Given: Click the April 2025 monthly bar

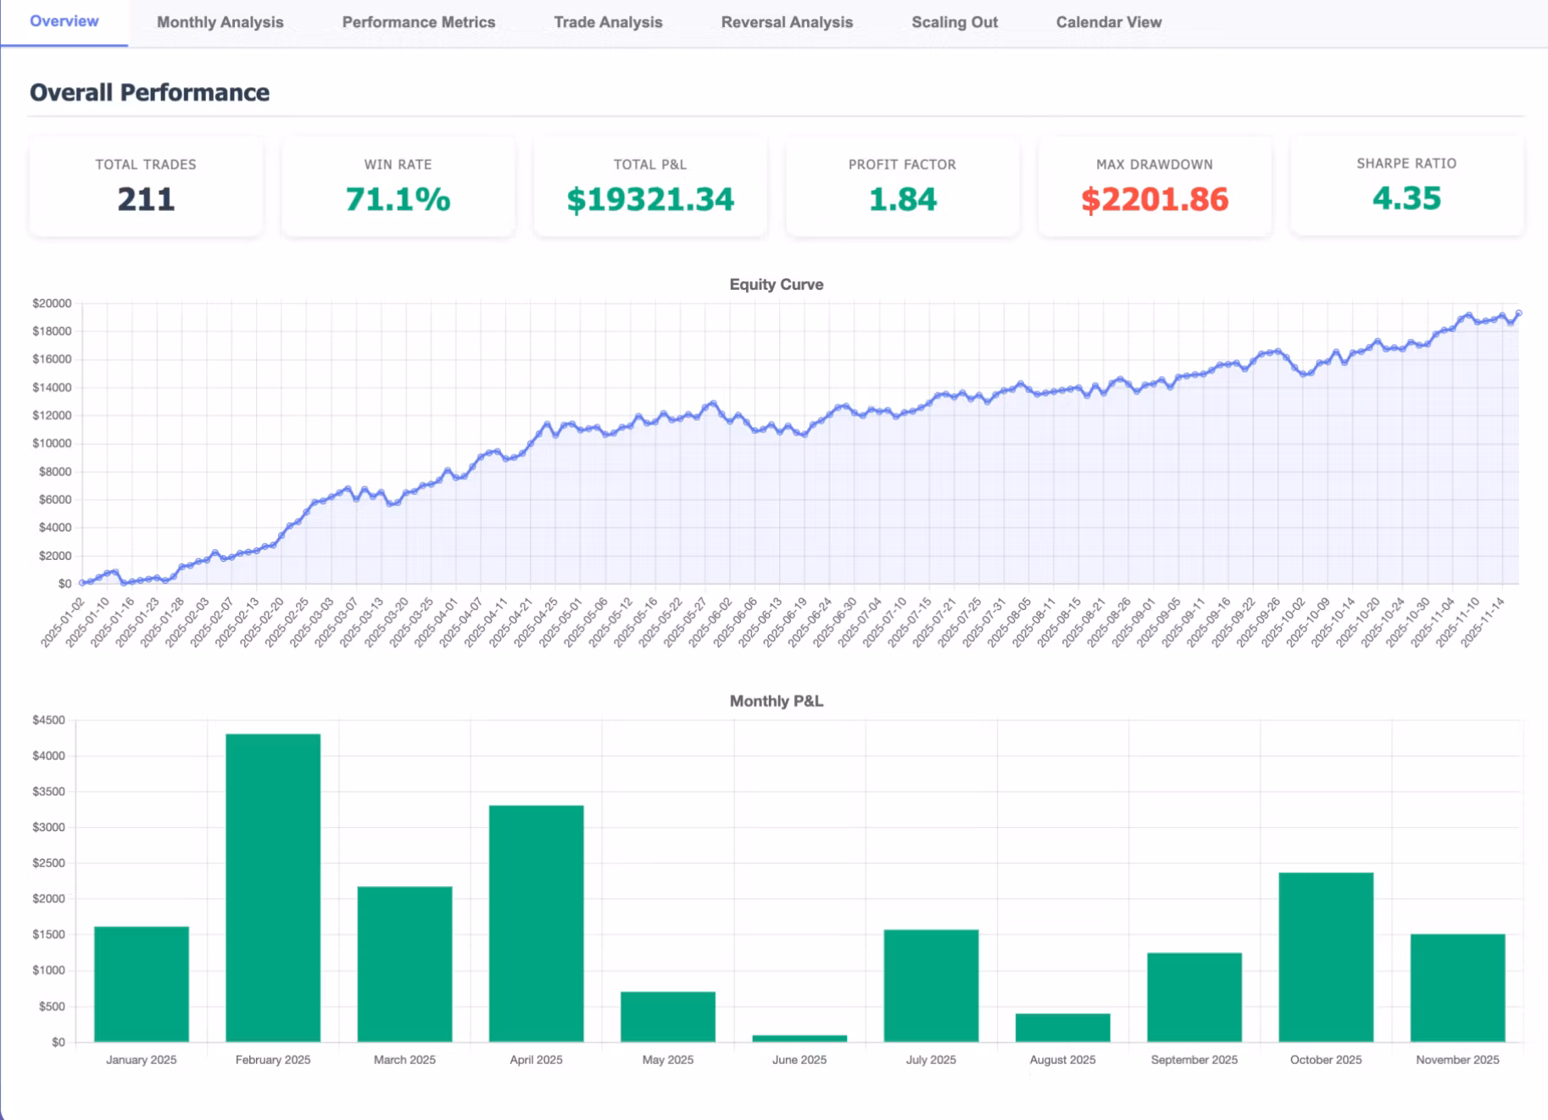Looking at the screenshot, I should coord(536,923).
